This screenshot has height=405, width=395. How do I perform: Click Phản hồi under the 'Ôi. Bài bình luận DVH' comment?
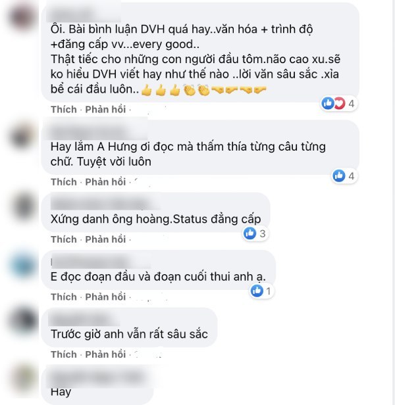(x=105, y=110)
